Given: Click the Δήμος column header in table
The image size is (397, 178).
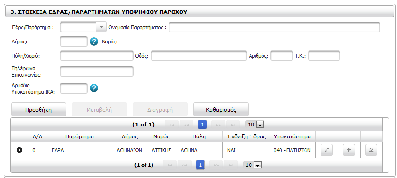Looking at the screenshot, I should [x=129, y=136].
